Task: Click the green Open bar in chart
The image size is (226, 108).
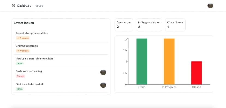Action: point(142,61)
